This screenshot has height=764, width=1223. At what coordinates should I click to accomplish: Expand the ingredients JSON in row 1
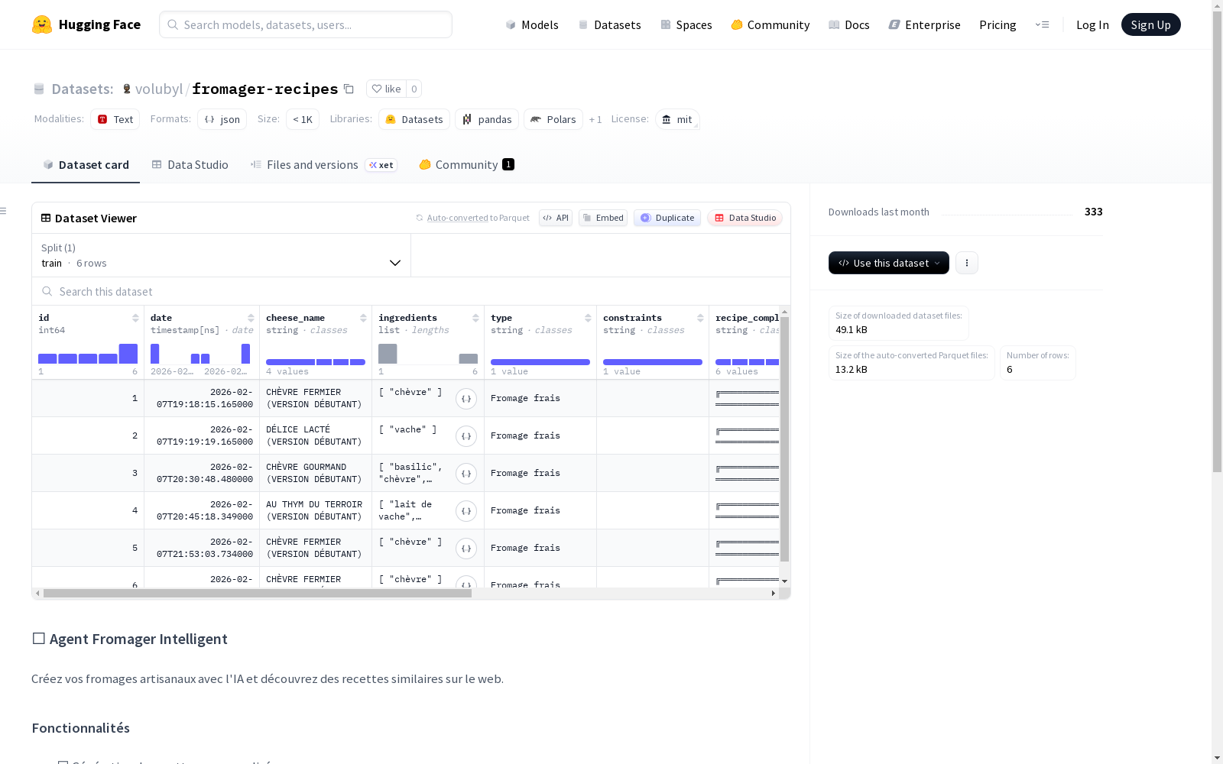click(466, 399)
